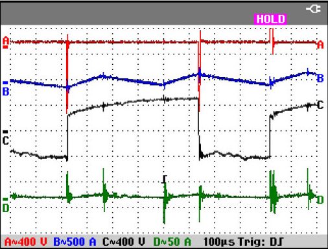Select the black channel C marker on left
This screenshot has height=249, width=328.
click(x=6, y=137)
